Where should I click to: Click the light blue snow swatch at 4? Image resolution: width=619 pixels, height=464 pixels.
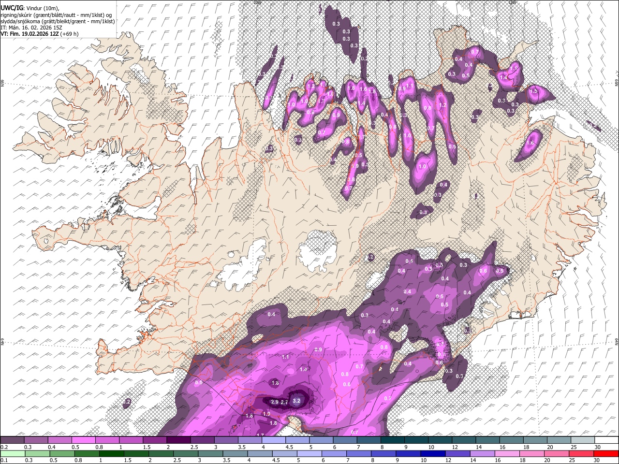point(273,440)
